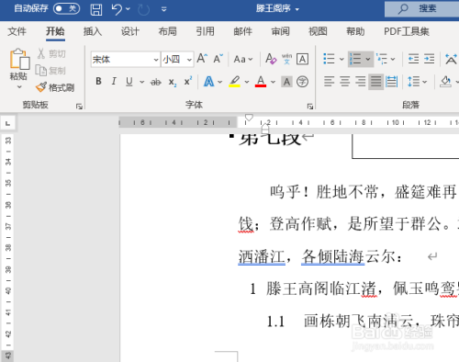Screen dimensions: 459x362
Task: Toggle subscript formatting
Action: tap(173, 82)
